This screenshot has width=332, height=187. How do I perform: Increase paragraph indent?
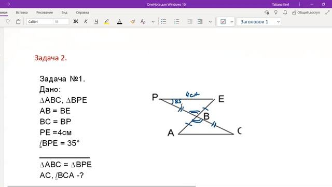click(200, 21)
